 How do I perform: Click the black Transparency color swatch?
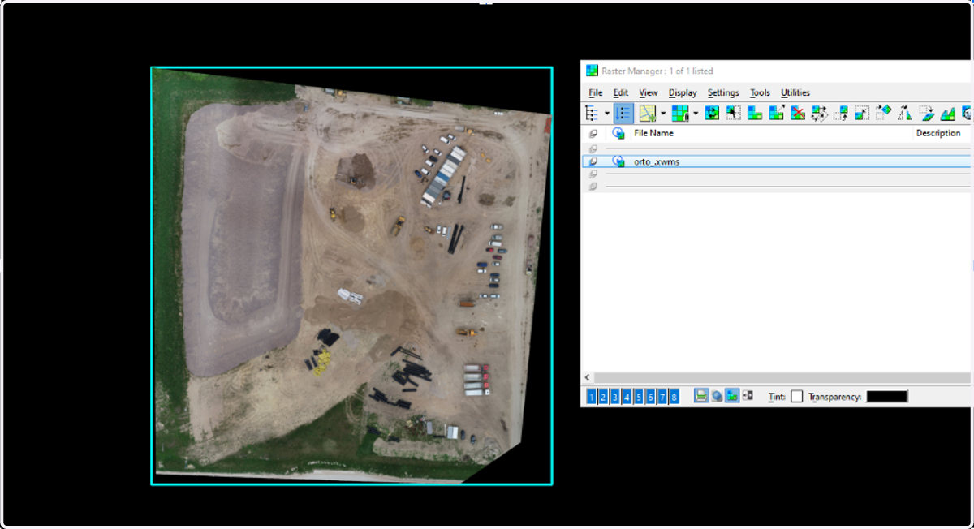886,397
